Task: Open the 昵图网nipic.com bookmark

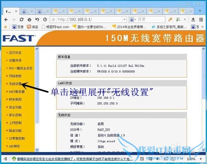Action: click(55, 27)
